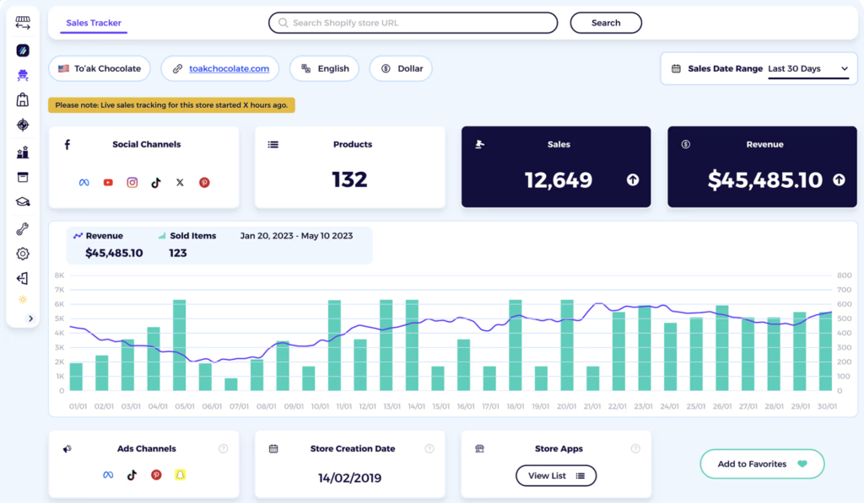The image size is (864, 503).
Task: Open the shopping bag section in the sidebar
Action: point(23,99)
